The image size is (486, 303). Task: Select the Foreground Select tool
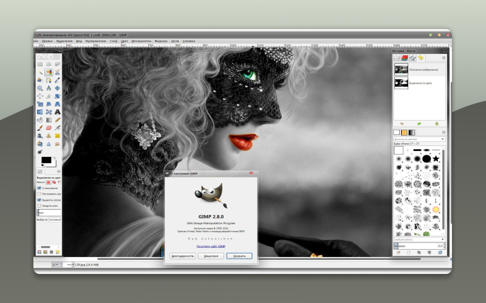(x=40, y=80)
